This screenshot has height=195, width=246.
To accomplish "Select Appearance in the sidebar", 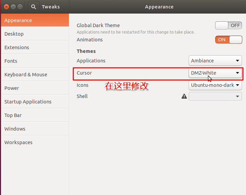I will [x=35, y=20].
